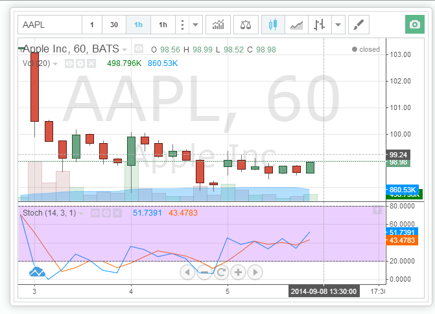This screenshot has width=435, height=314.
Task: Click the 860.53K volume axis label
Action: coord(403,190)
